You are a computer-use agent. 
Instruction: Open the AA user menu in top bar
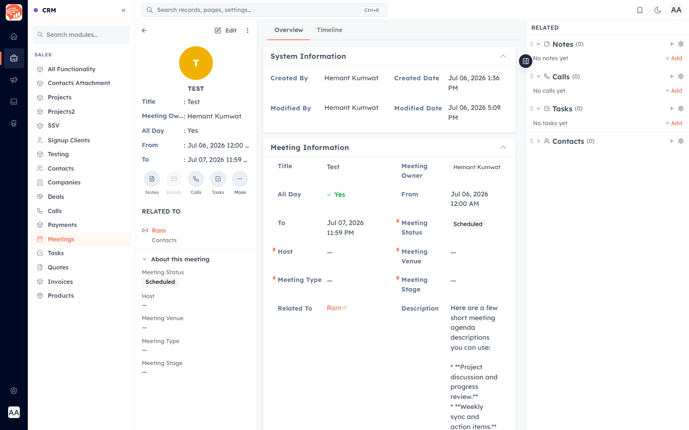coord(676,10)
